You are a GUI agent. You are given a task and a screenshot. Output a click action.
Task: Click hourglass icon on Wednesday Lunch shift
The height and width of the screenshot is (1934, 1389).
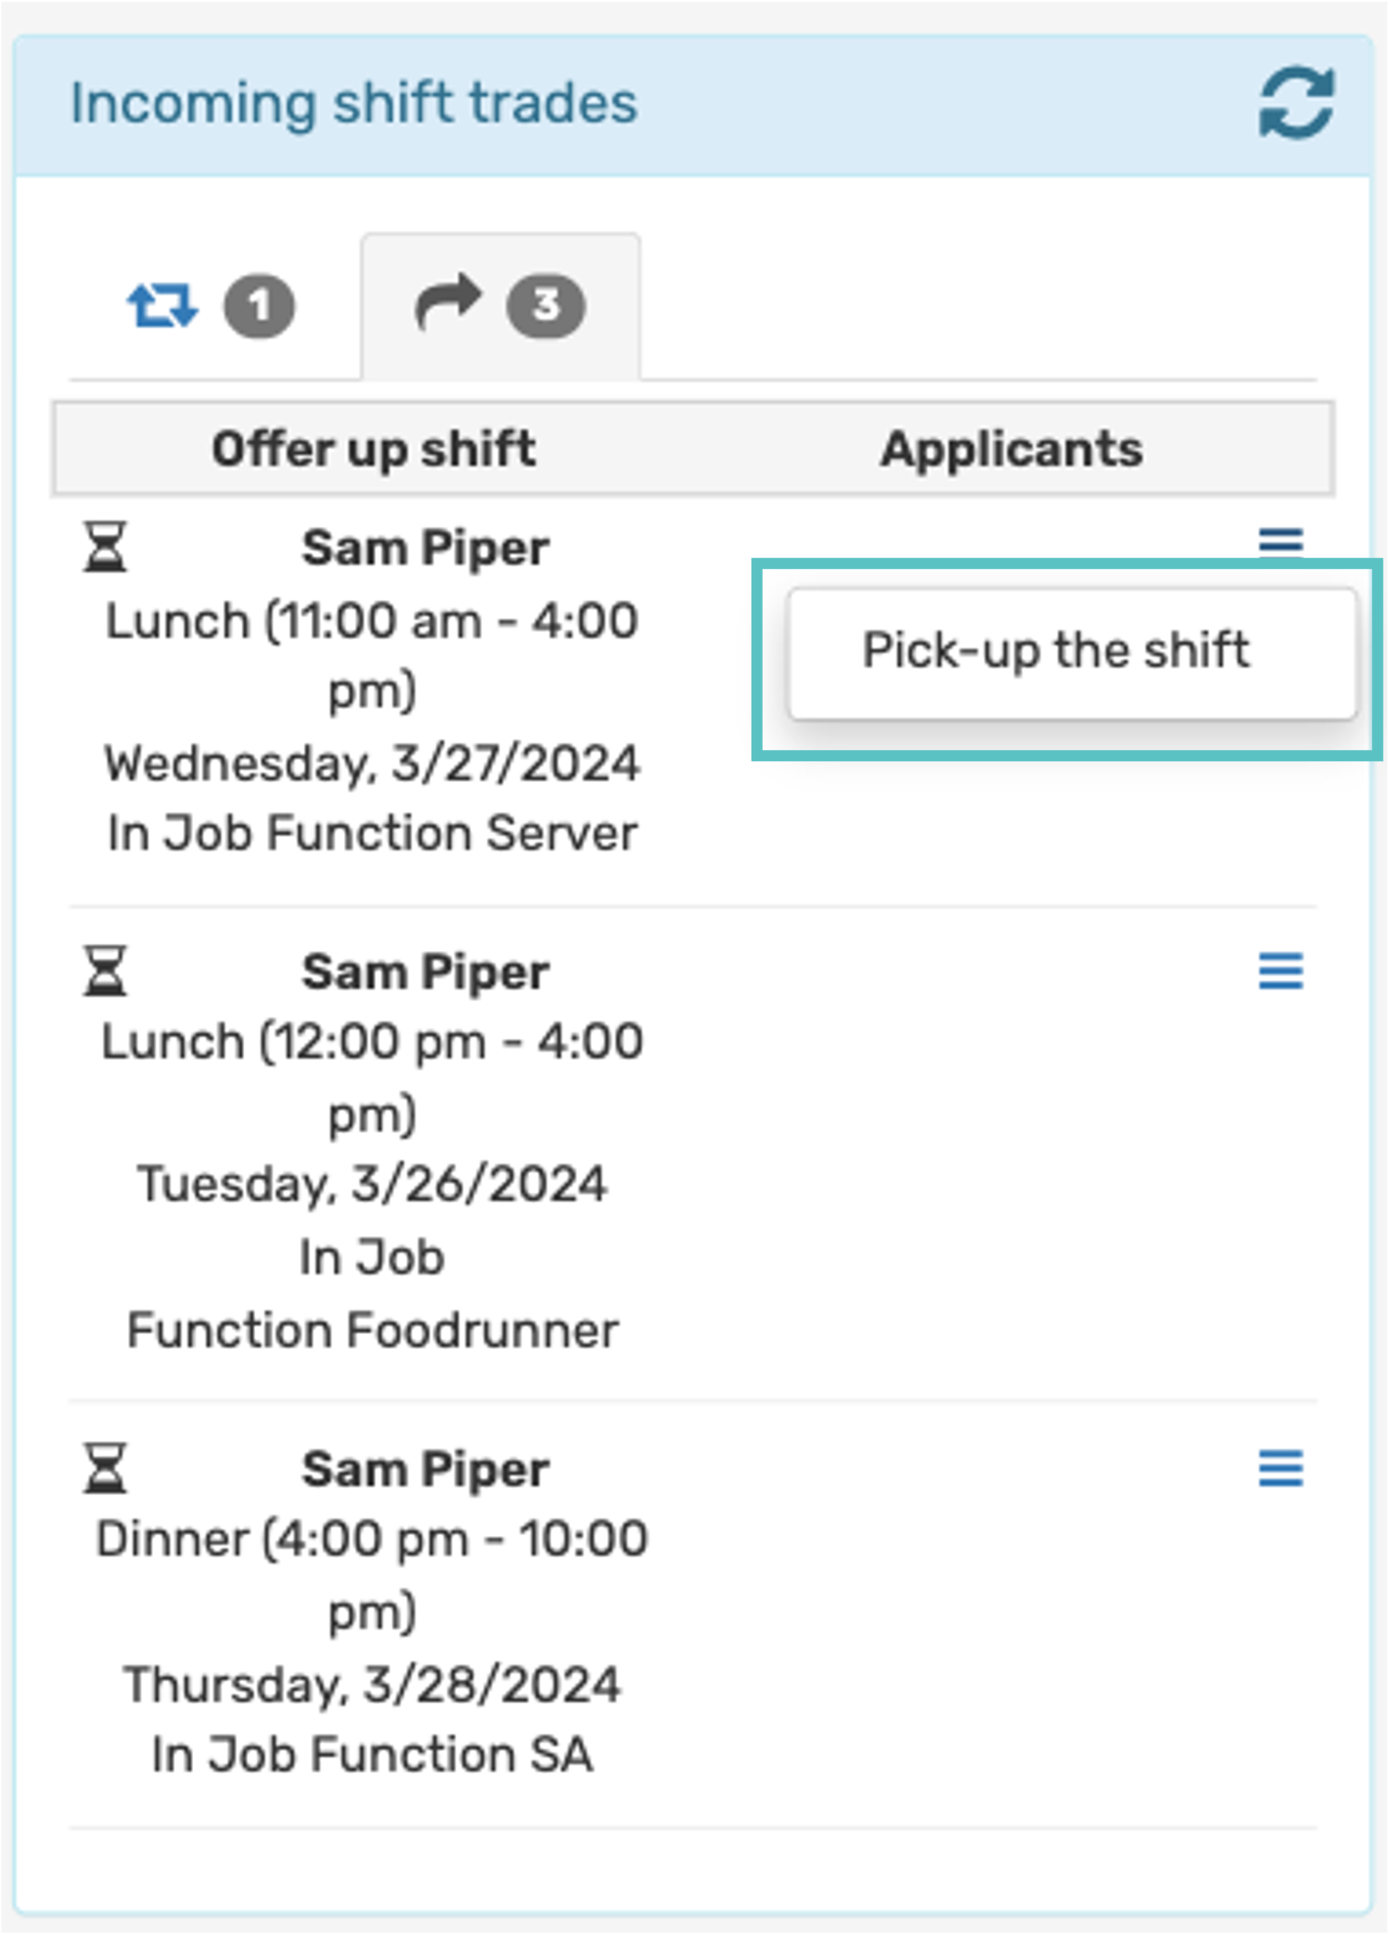pos(105,547)
